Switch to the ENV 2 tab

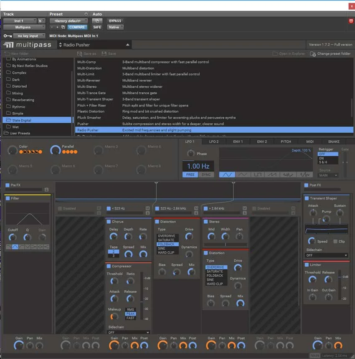click(262, 142)
